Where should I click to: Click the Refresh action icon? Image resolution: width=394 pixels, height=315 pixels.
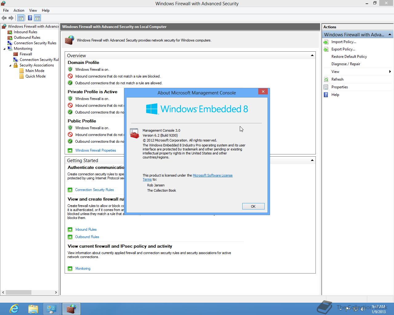pyautogui.click(x=326, y=79)
